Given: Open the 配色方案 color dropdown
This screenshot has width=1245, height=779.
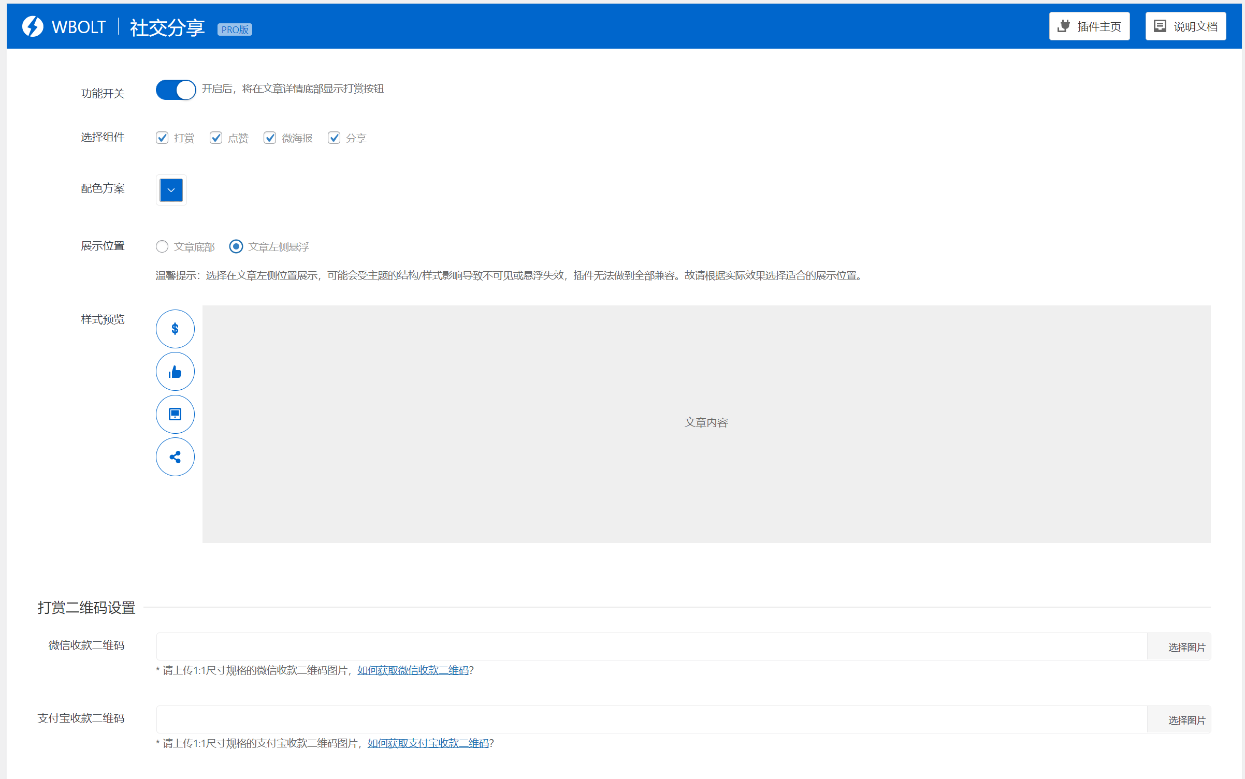Looking at the screenshot, I should pyautogui.click(x=171, y=190).
